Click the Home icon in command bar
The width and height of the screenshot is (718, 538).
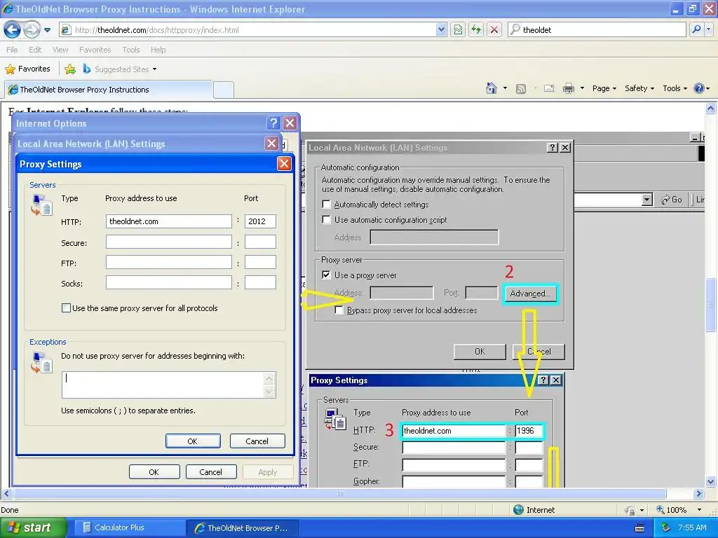492,88
